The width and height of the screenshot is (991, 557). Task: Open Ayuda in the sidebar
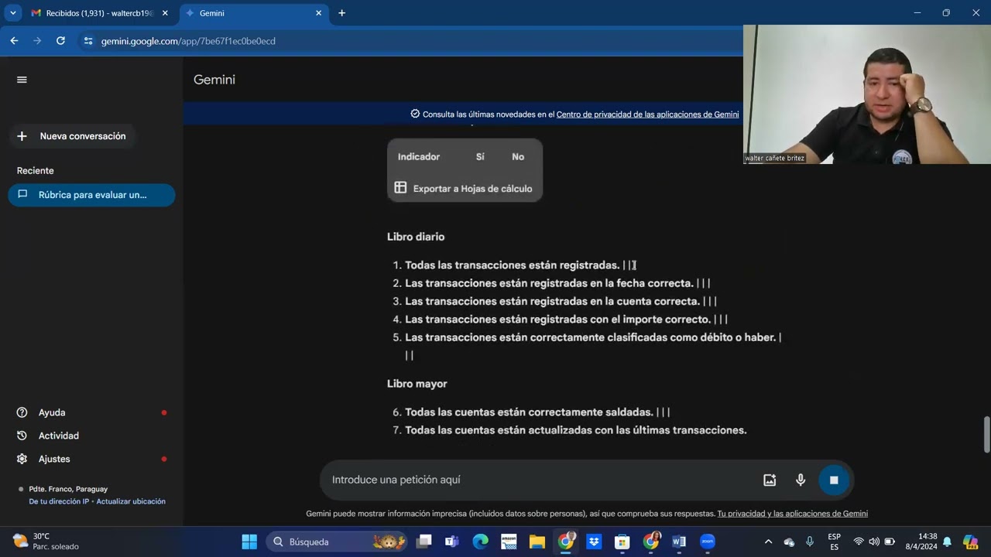(52, 413)
